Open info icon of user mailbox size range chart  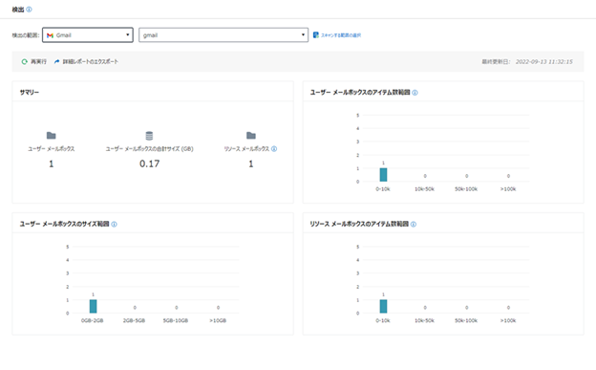coord(114,225)
